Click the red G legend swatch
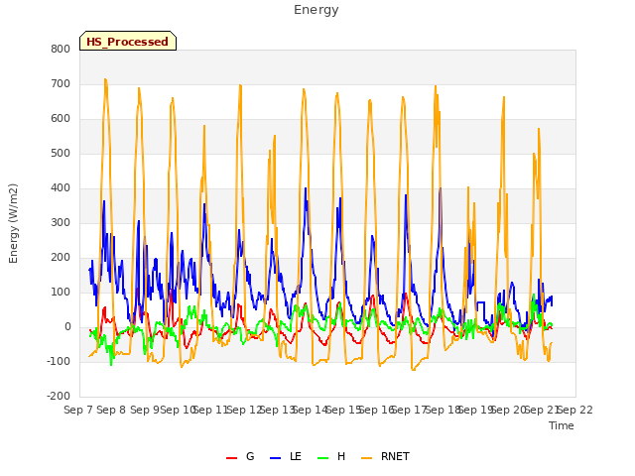The width and height of the screenshot is (635, 476). pyautogui.click(x=231, y=458)
